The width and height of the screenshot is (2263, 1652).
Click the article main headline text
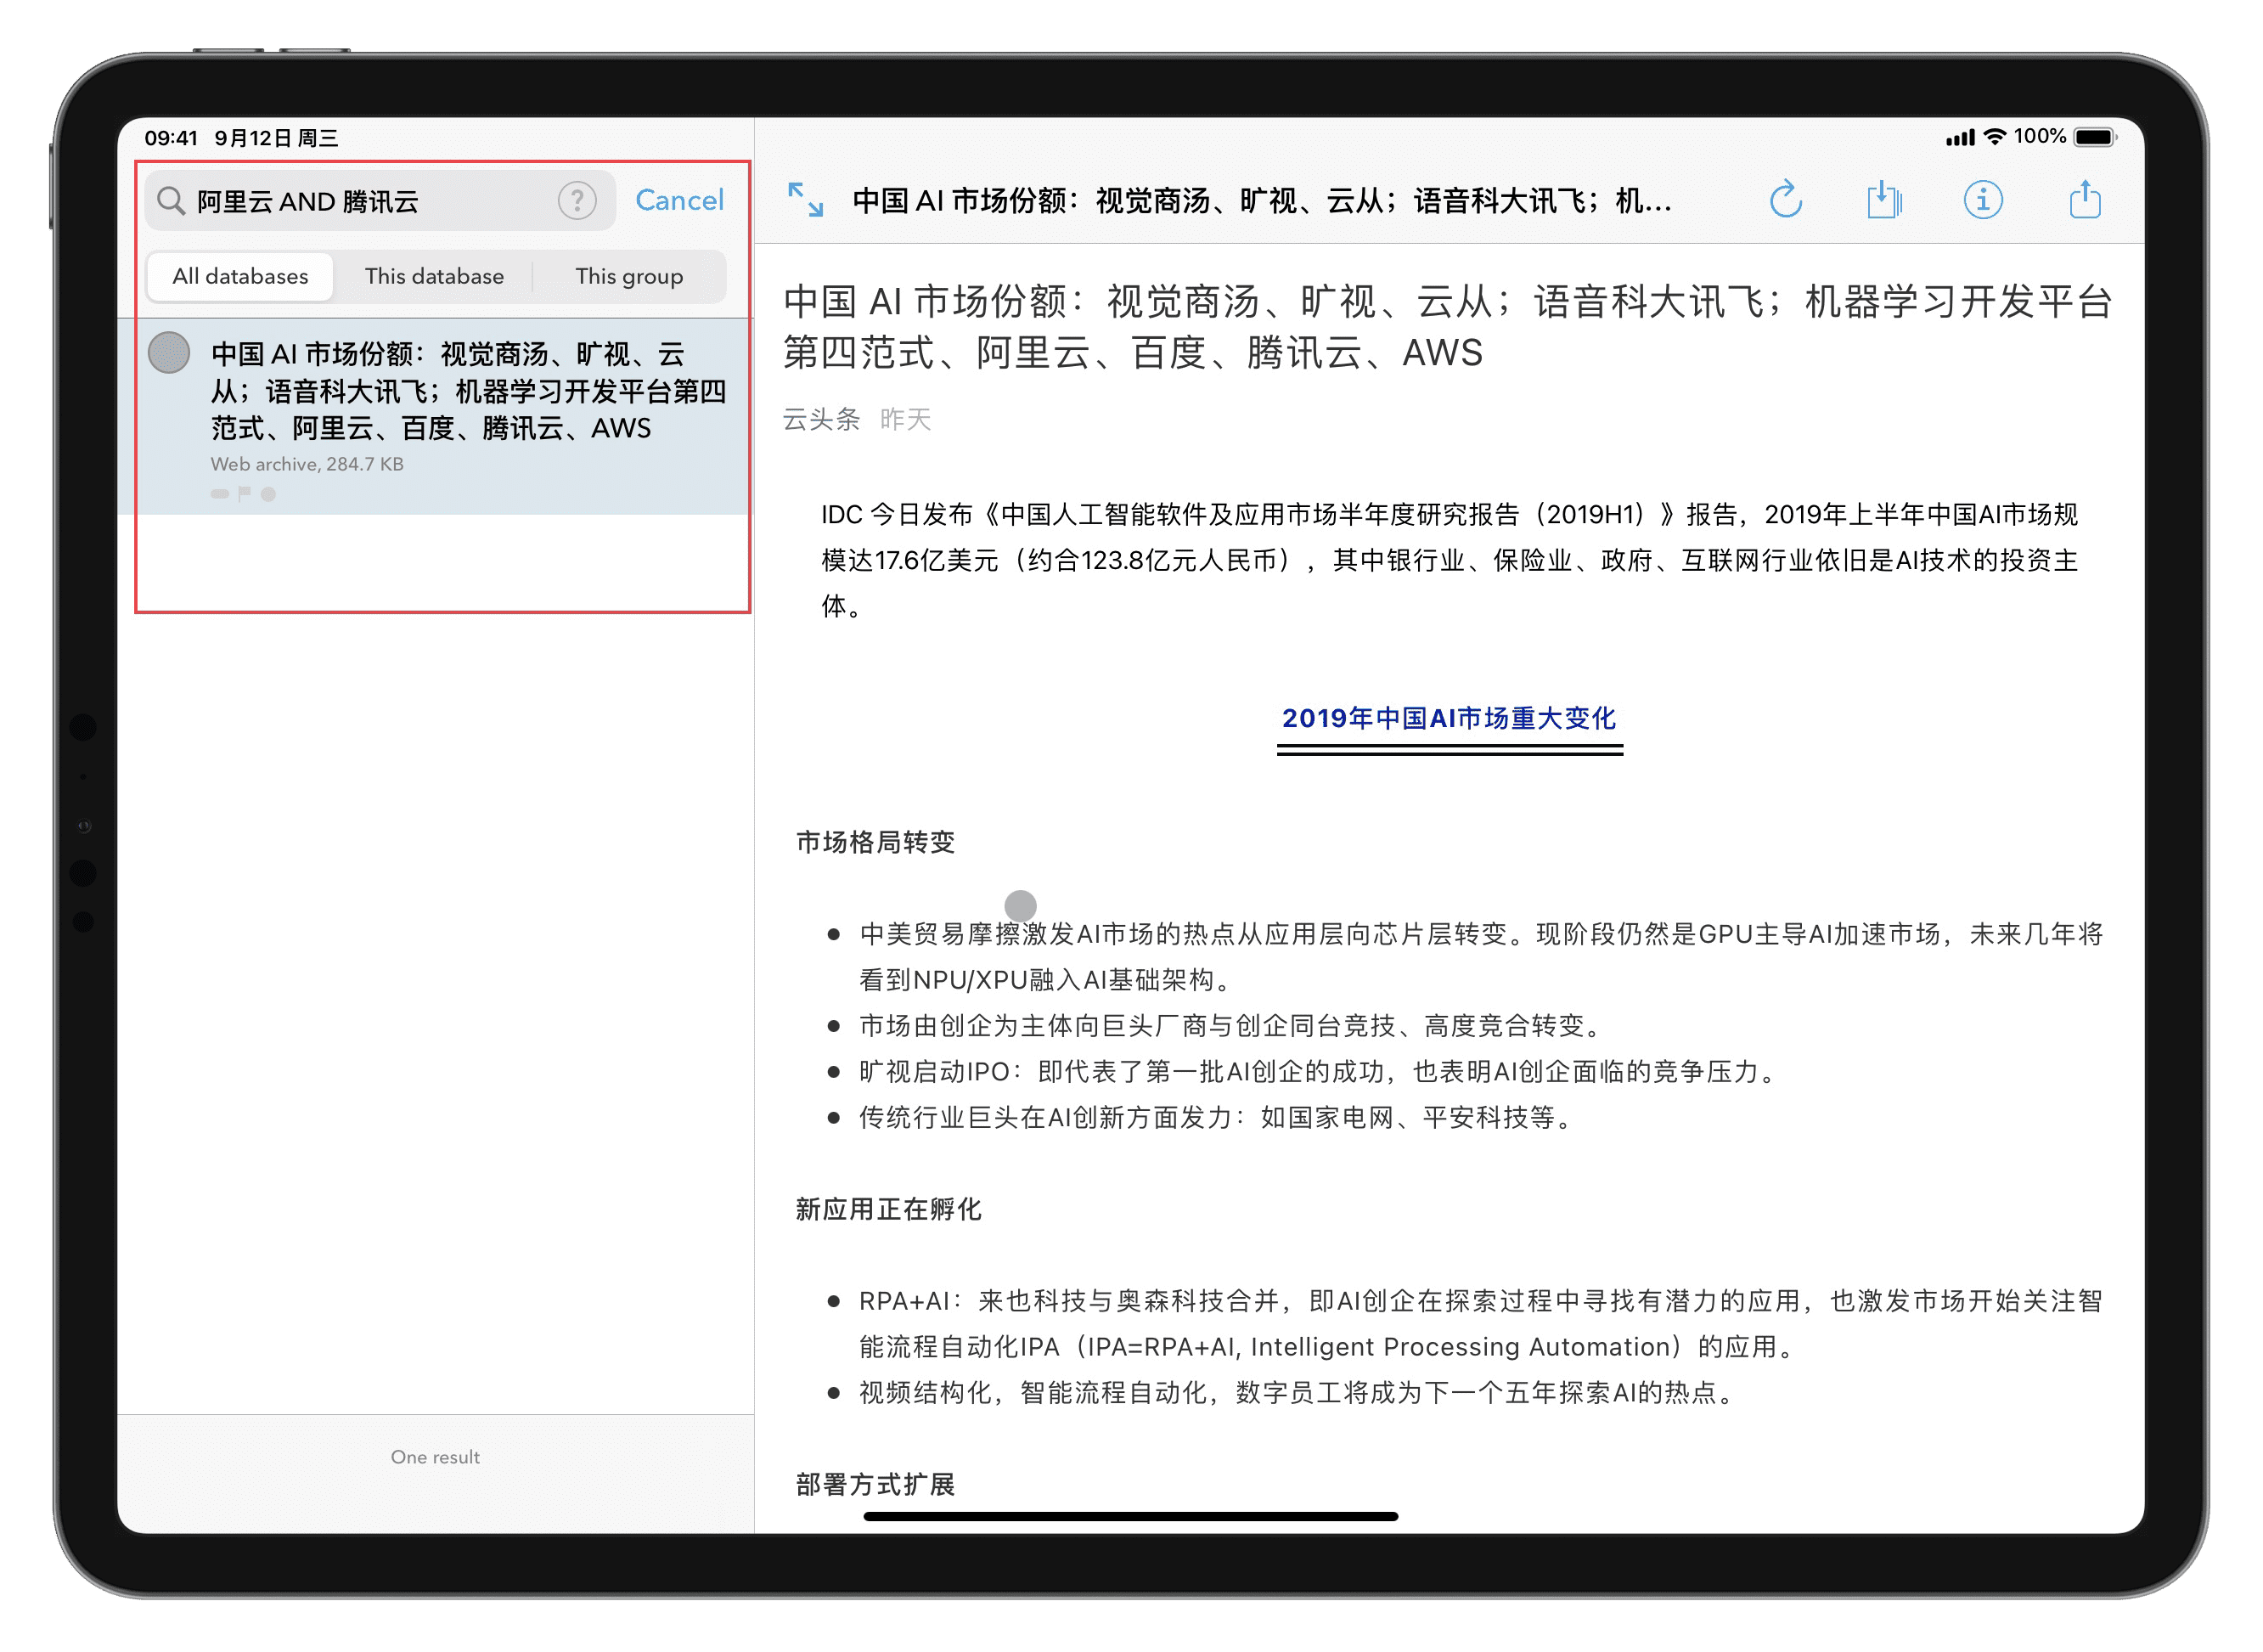pos(1447,326)
